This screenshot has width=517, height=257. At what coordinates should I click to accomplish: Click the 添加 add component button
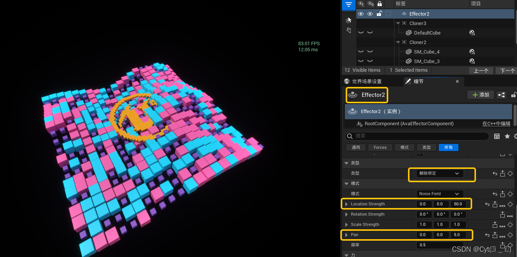(x=481, y=95)
